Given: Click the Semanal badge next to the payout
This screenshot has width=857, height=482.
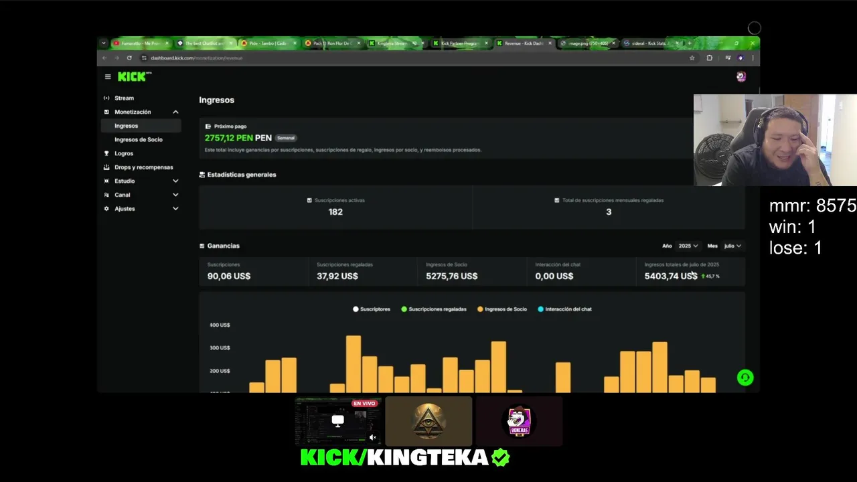Looking at the screenshot, I should [x=286, y=138].
